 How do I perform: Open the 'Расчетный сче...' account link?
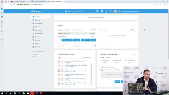pos(104,30)
